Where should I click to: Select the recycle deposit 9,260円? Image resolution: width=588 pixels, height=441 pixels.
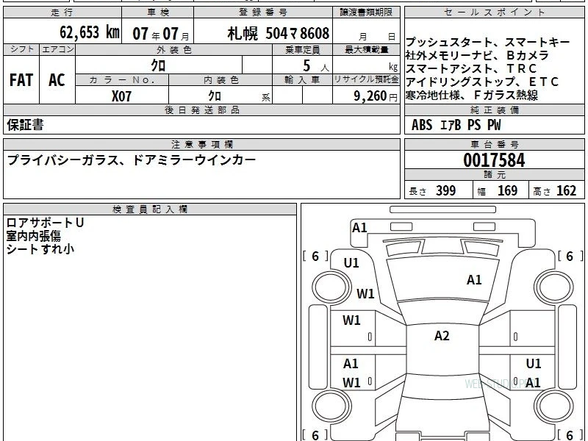[376, 96]
